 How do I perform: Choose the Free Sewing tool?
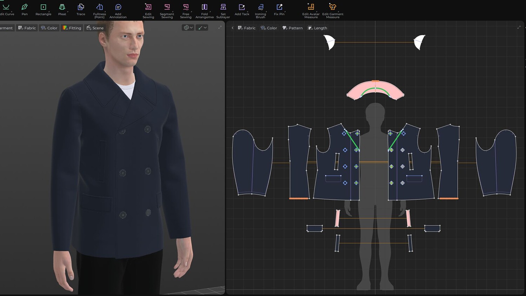(186, 11)
